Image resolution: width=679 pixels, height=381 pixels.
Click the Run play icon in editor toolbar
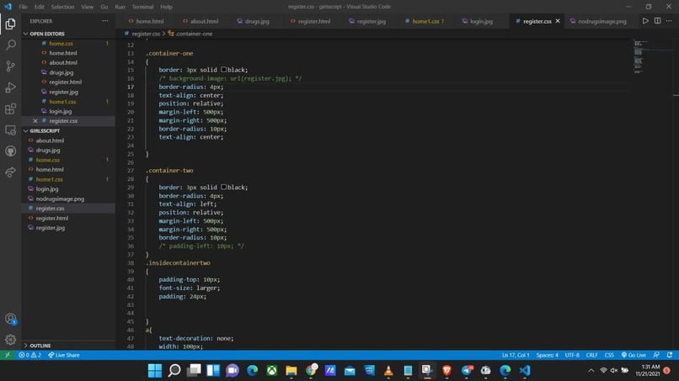tap(645, 21)
